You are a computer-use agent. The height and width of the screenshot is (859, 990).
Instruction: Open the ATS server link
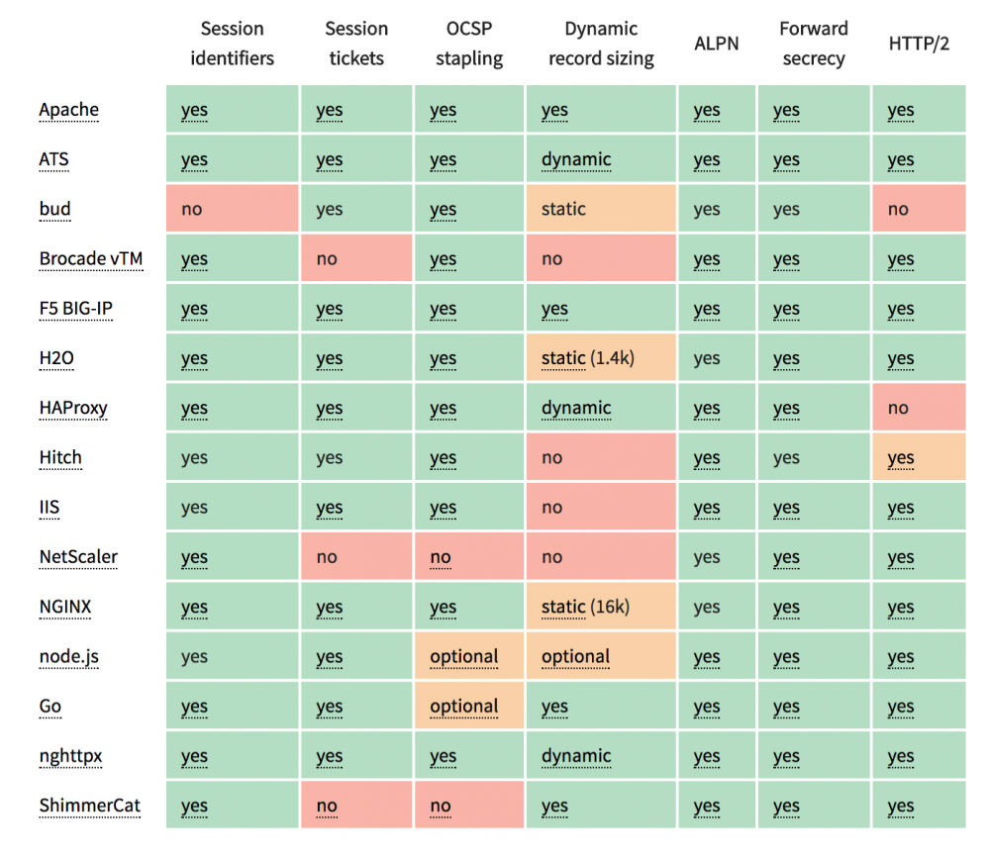[x=53, y=159]
